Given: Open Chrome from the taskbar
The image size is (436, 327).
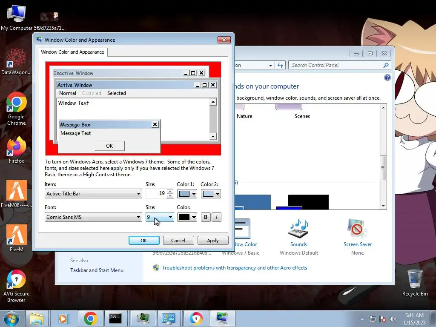Looking at the screenshot, I should click(x=90, y=318).
